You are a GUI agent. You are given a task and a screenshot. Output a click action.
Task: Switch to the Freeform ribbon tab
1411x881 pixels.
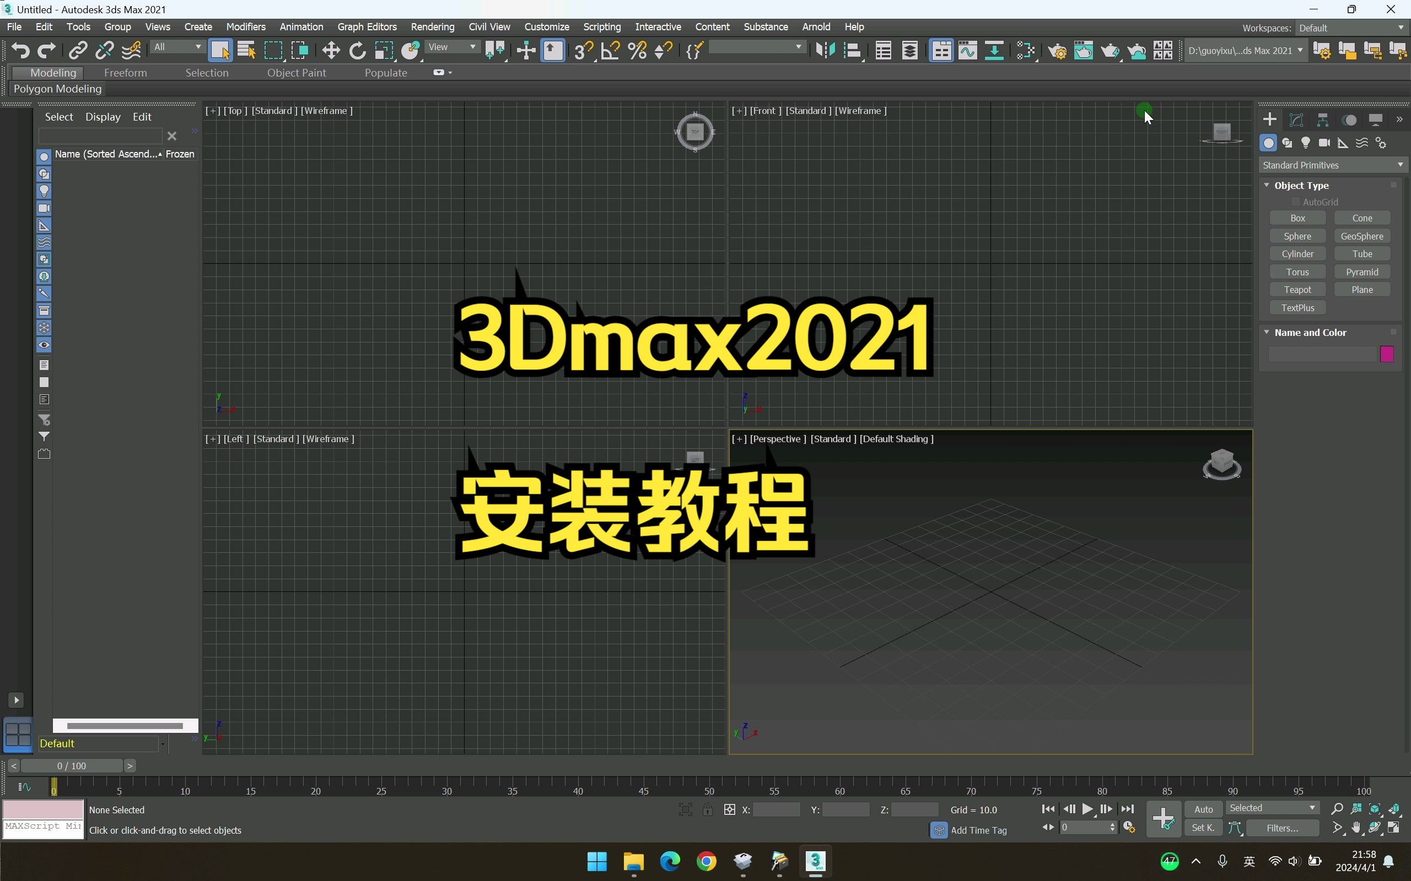[126, 72]
